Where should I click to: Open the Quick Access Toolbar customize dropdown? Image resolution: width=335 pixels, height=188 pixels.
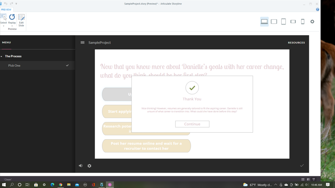pos(16,4)
